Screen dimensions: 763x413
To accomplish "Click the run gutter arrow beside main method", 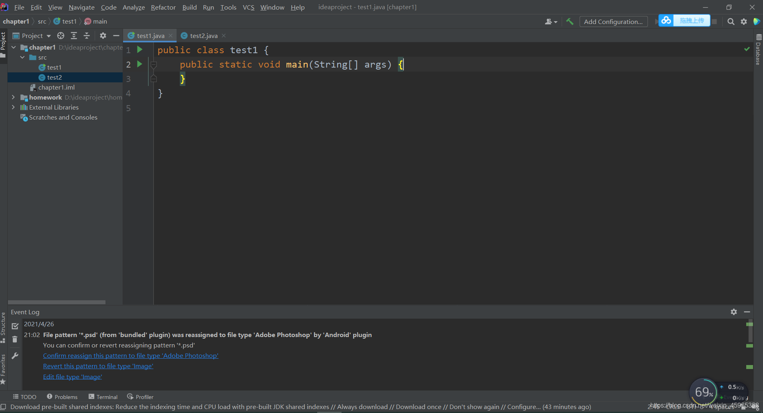I will click(139, 64).
